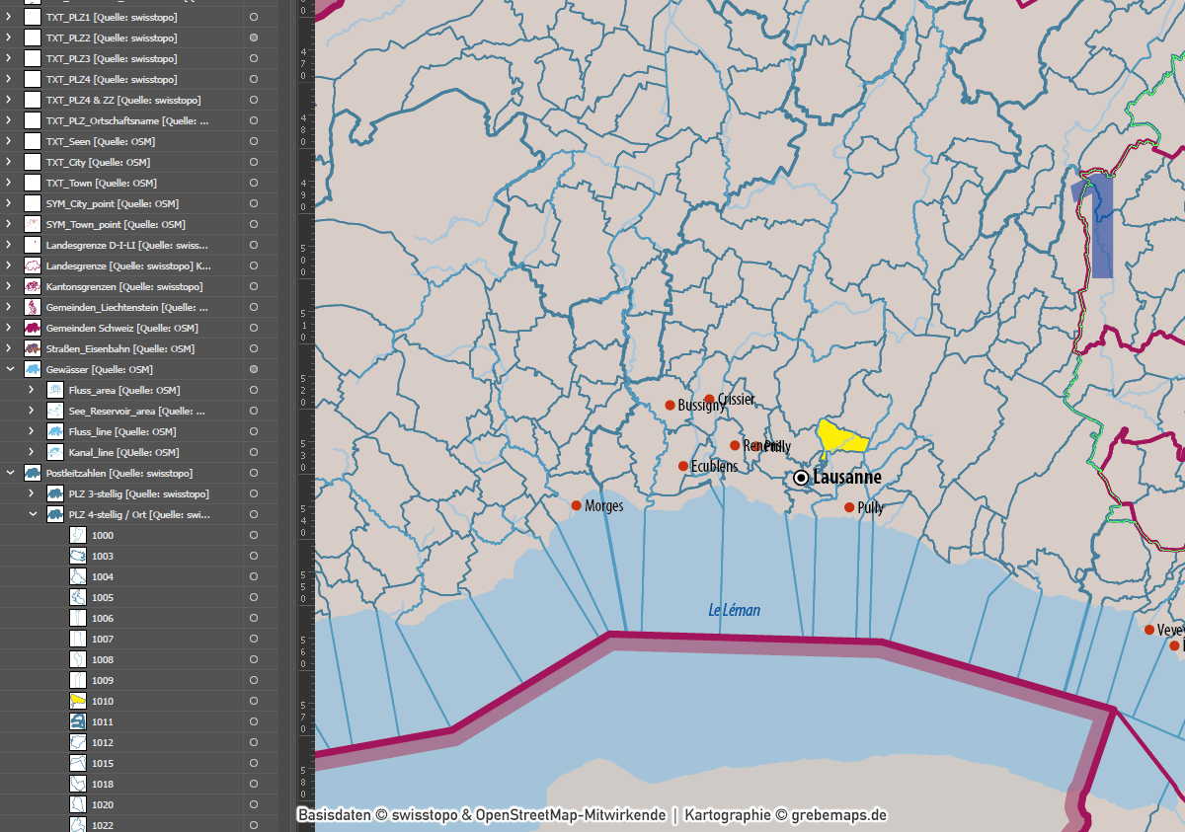Image resolution: width=1185 pixels, height=832 pixels.
Task: Select the TXT_City layer name
Action: (x=98, y=162)
